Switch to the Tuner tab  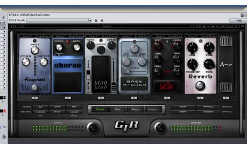(x=135, y=109)
